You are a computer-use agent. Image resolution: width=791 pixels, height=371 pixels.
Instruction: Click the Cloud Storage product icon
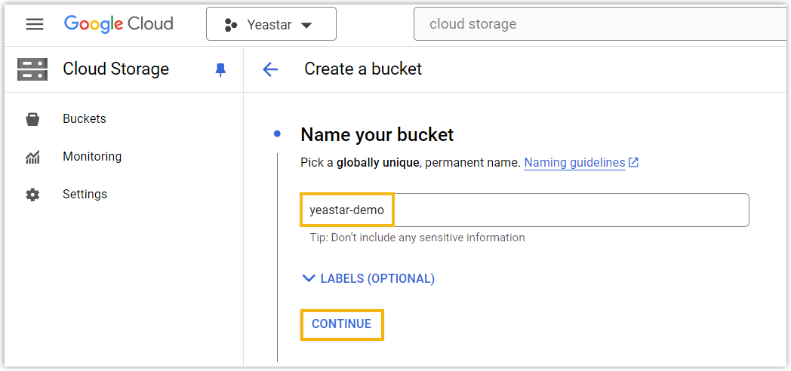(x=32, y=69)
